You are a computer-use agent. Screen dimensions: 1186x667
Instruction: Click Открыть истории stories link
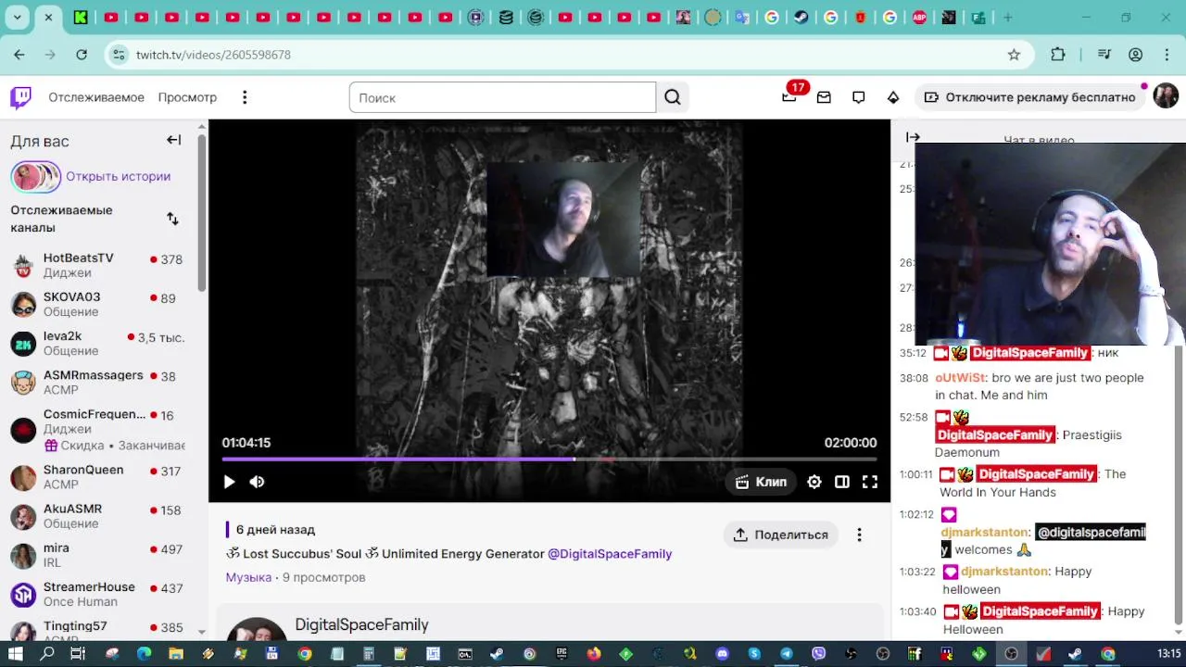pyautogui.click(x=118, y=176)
